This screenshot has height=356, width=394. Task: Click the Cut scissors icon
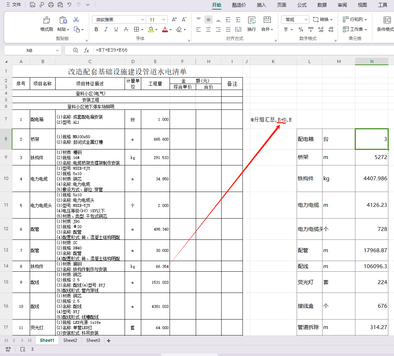(76, 19)
